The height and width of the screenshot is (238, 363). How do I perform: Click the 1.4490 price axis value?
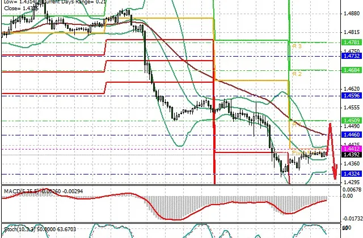352,126
